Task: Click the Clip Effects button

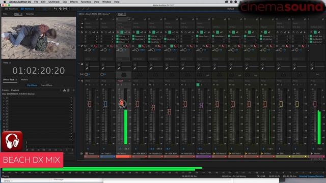Action: tap(32, 85)
